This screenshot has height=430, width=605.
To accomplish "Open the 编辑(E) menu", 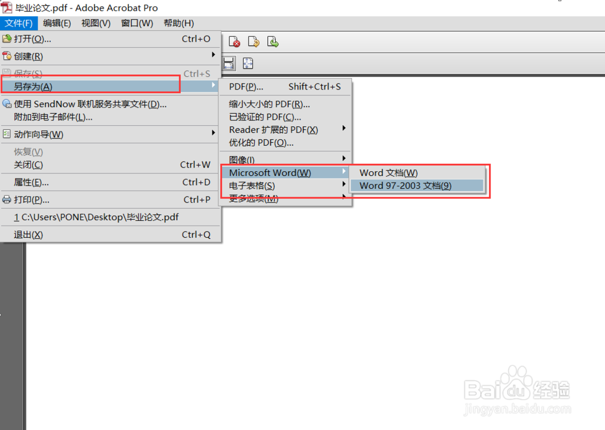I will pyautogui.click(x=57, y=23).
